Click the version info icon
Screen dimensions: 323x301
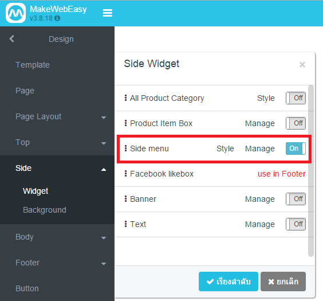pyautogui.click(x=57, y=18)
